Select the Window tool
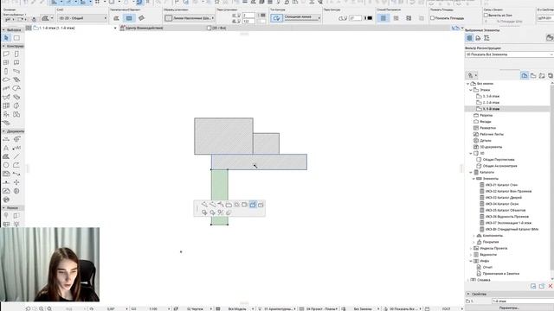The height and width of the screenshot is (311, 554). (x=6, y=62)
